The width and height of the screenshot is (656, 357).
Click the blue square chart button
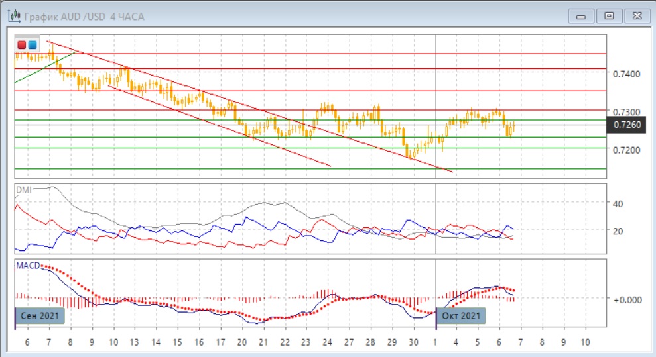pos(33,45)
